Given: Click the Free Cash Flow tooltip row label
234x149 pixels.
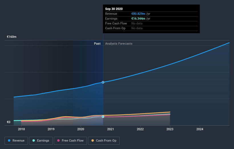Looking at the screenshot, I should click(x=116, y=23).
